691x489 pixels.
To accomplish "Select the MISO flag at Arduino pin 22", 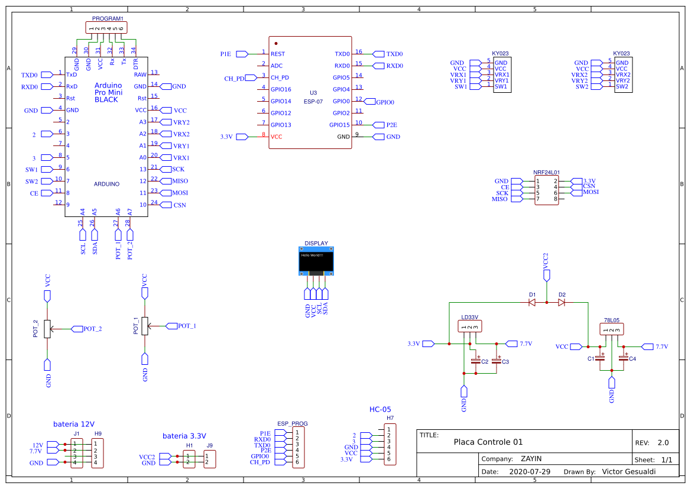I will tap(166, 181).
